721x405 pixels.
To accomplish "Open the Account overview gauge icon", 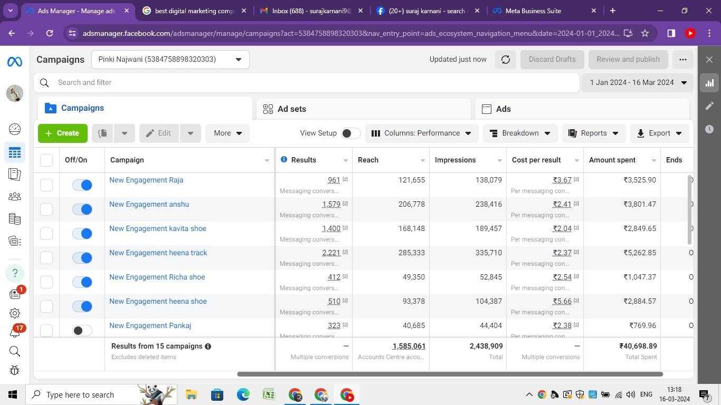I will click(x=15, y=129).
